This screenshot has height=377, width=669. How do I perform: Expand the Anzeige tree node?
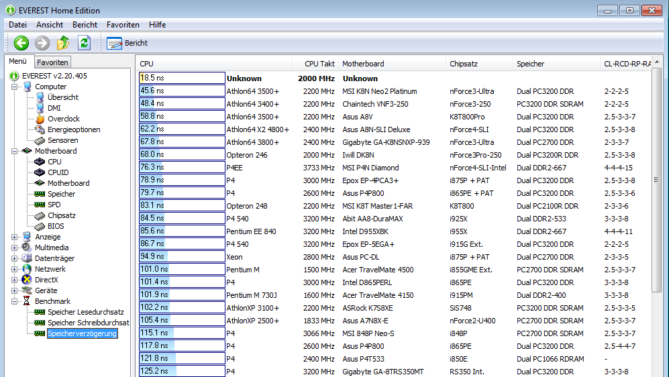(x=15, y=237)
